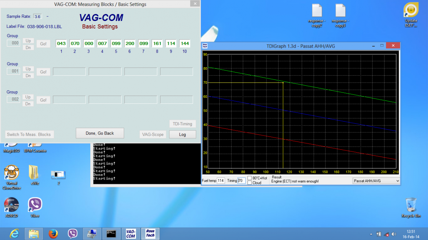Click Up for Group 000
The width and height of the screenshot is (428, 240).
pyautogui.click(x=28, y=41)
